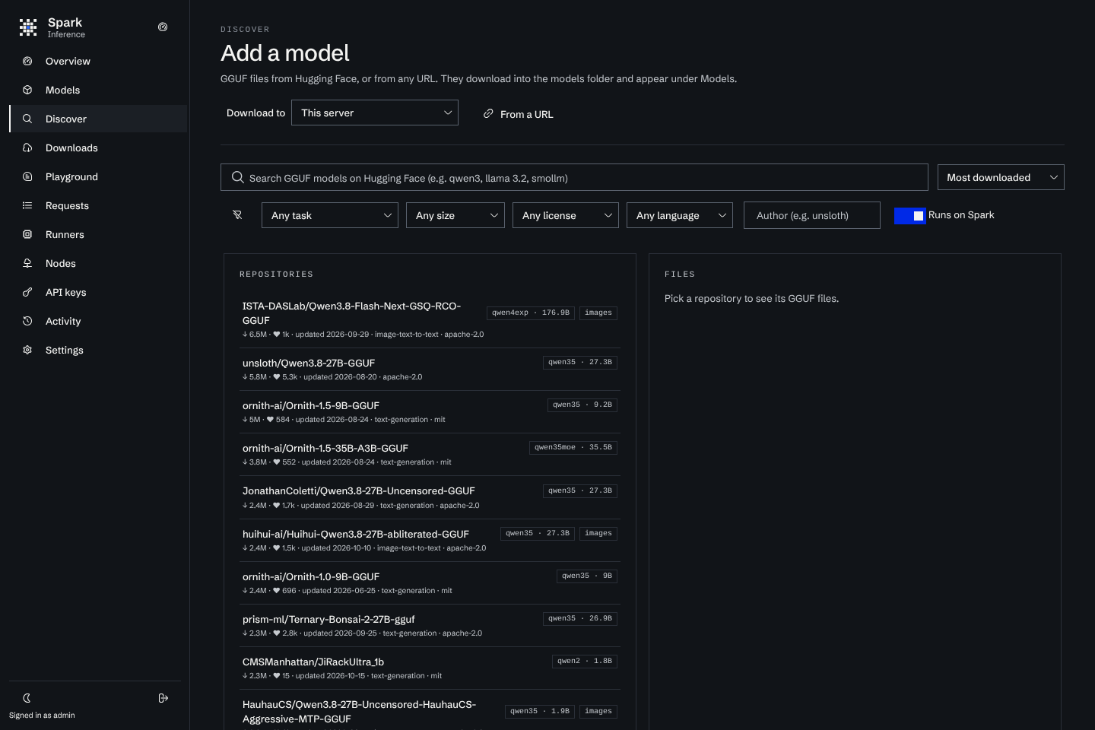Select ornith-ai/Ornith-1.0-9B-GGUF repository
This screenshot has height=730, width=1095.
click(x=430, y=582)
